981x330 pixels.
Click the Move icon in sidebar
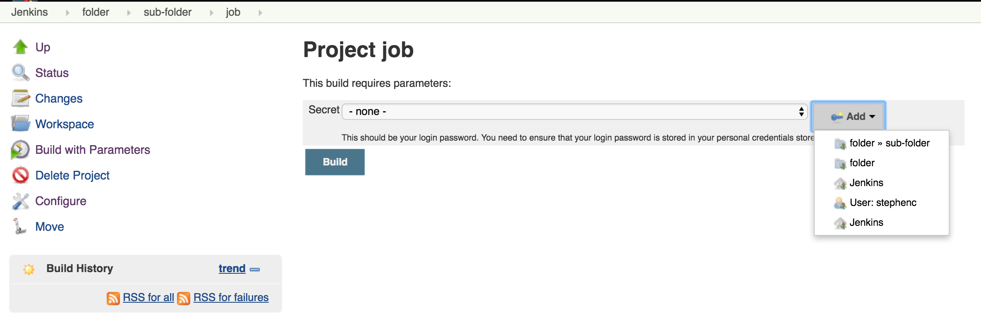pos(19,227)
